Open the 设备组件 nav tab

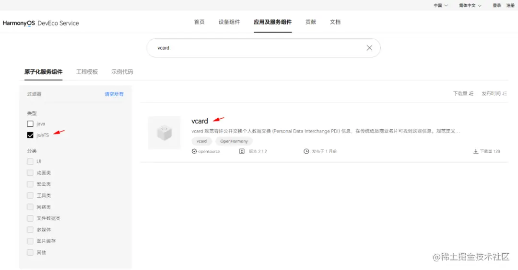click(x=229, y=22)
